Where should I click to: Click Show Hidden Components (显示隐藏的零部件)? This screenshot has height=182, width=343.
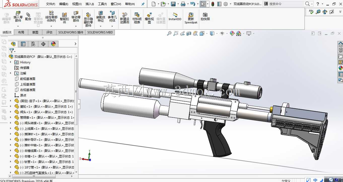88,19
